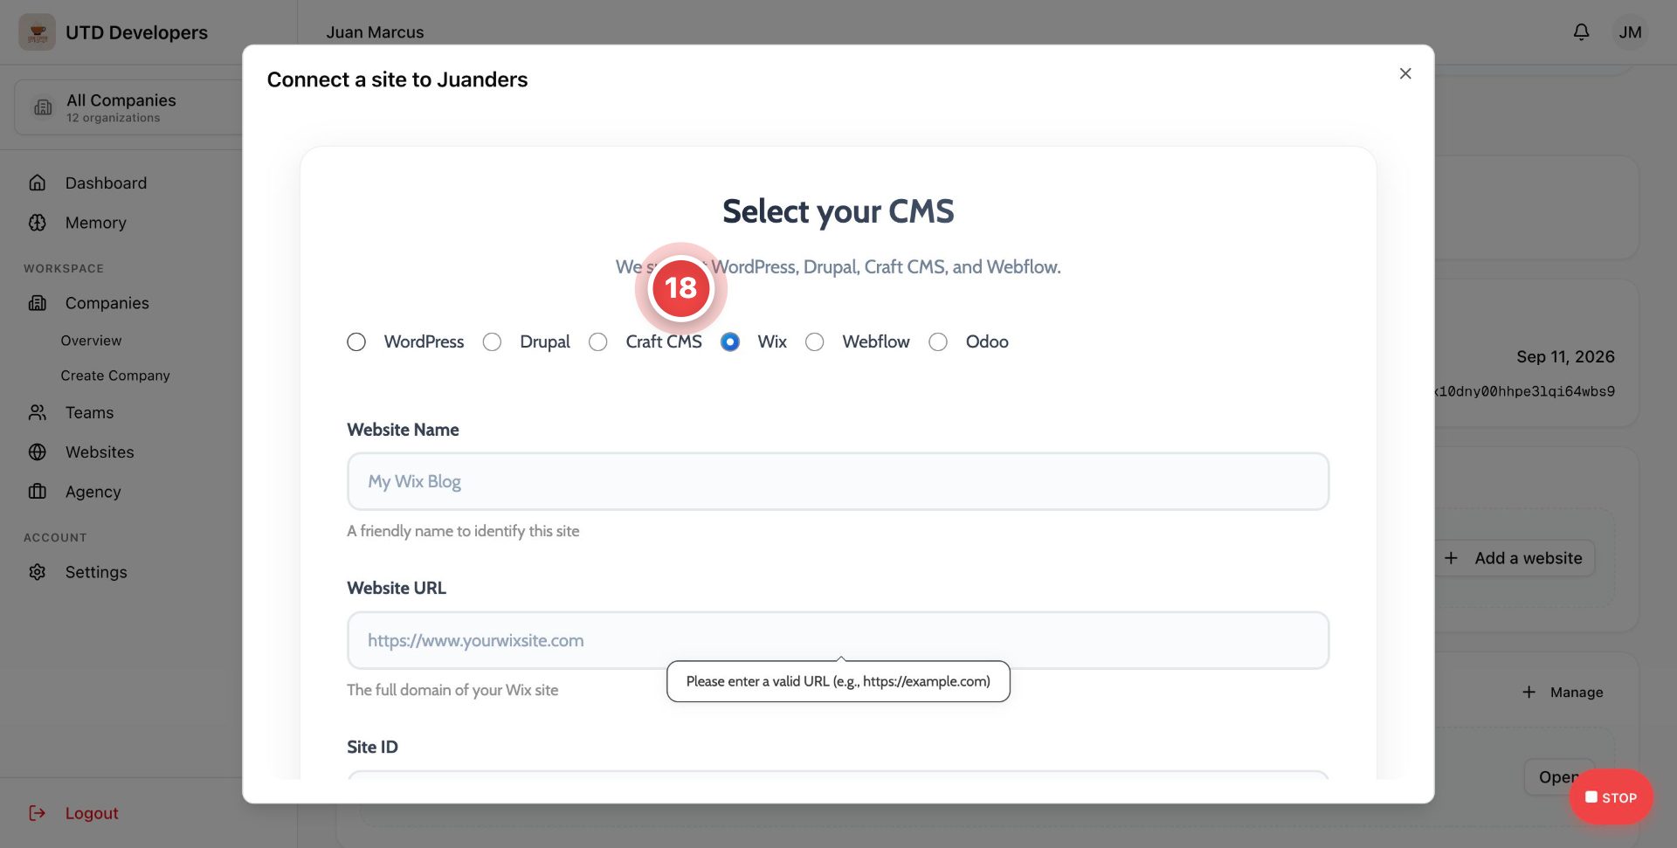This screenshot has width=1677, height=848.
Task: Select the Craft CMS radio button
Action: [598, 341]
